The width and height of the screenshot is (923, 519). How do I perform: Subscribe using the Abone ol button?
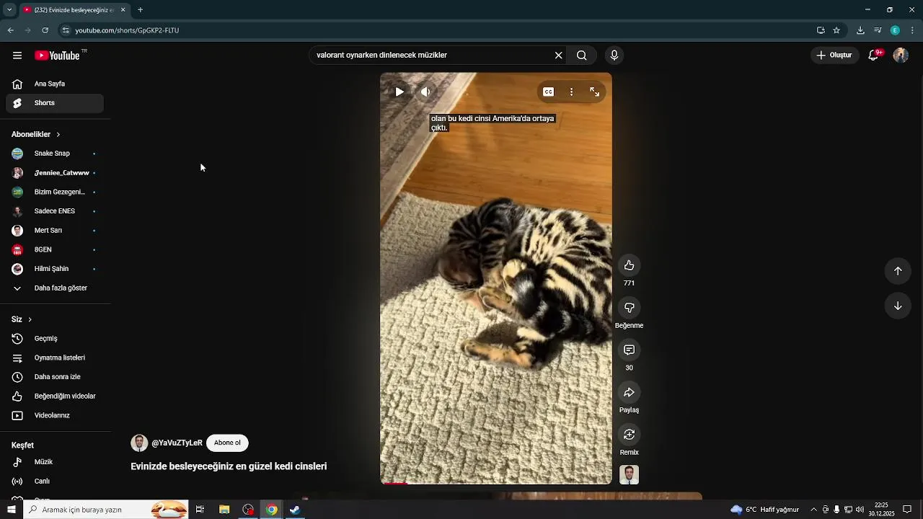(227, 443)
